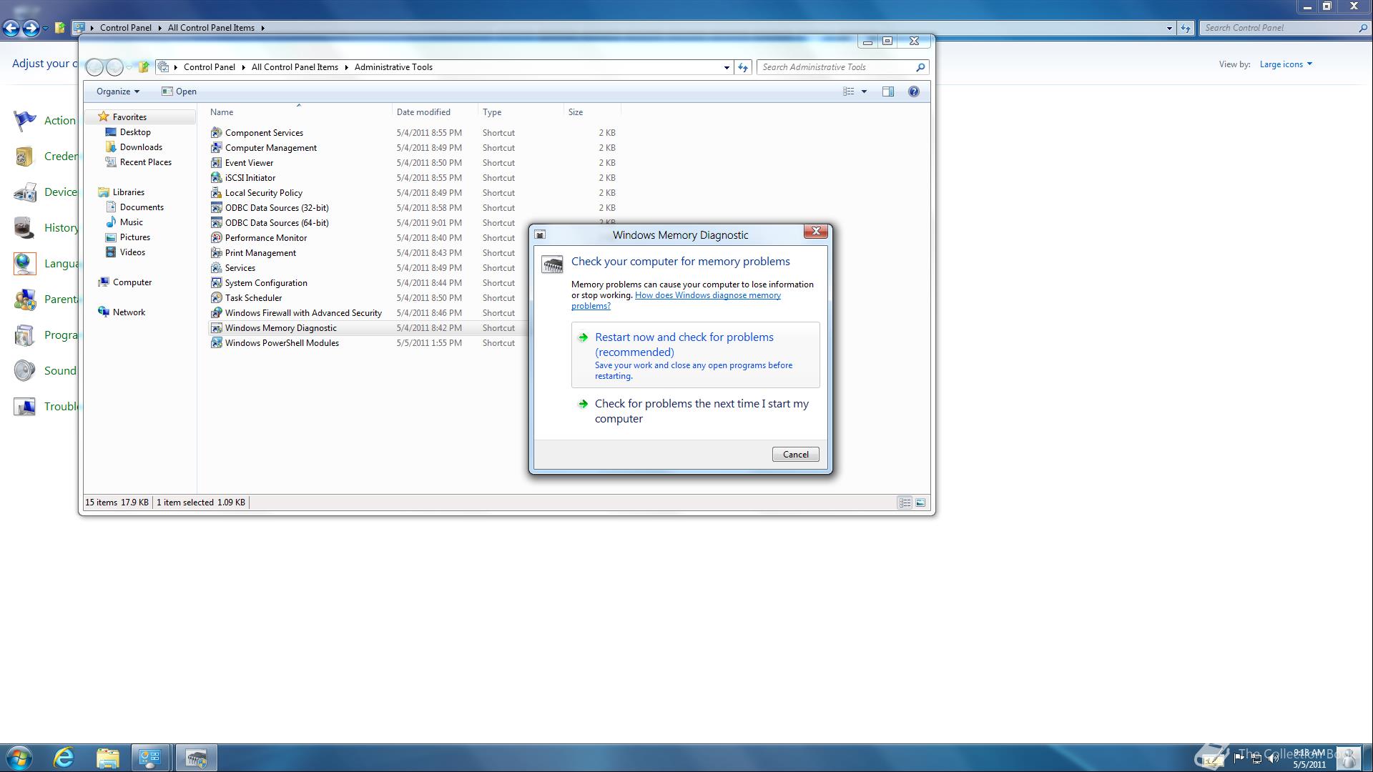Screen dimensions: 1373x772
Task: Switch to details view in status bar
Action: click(x=905, y=503)
